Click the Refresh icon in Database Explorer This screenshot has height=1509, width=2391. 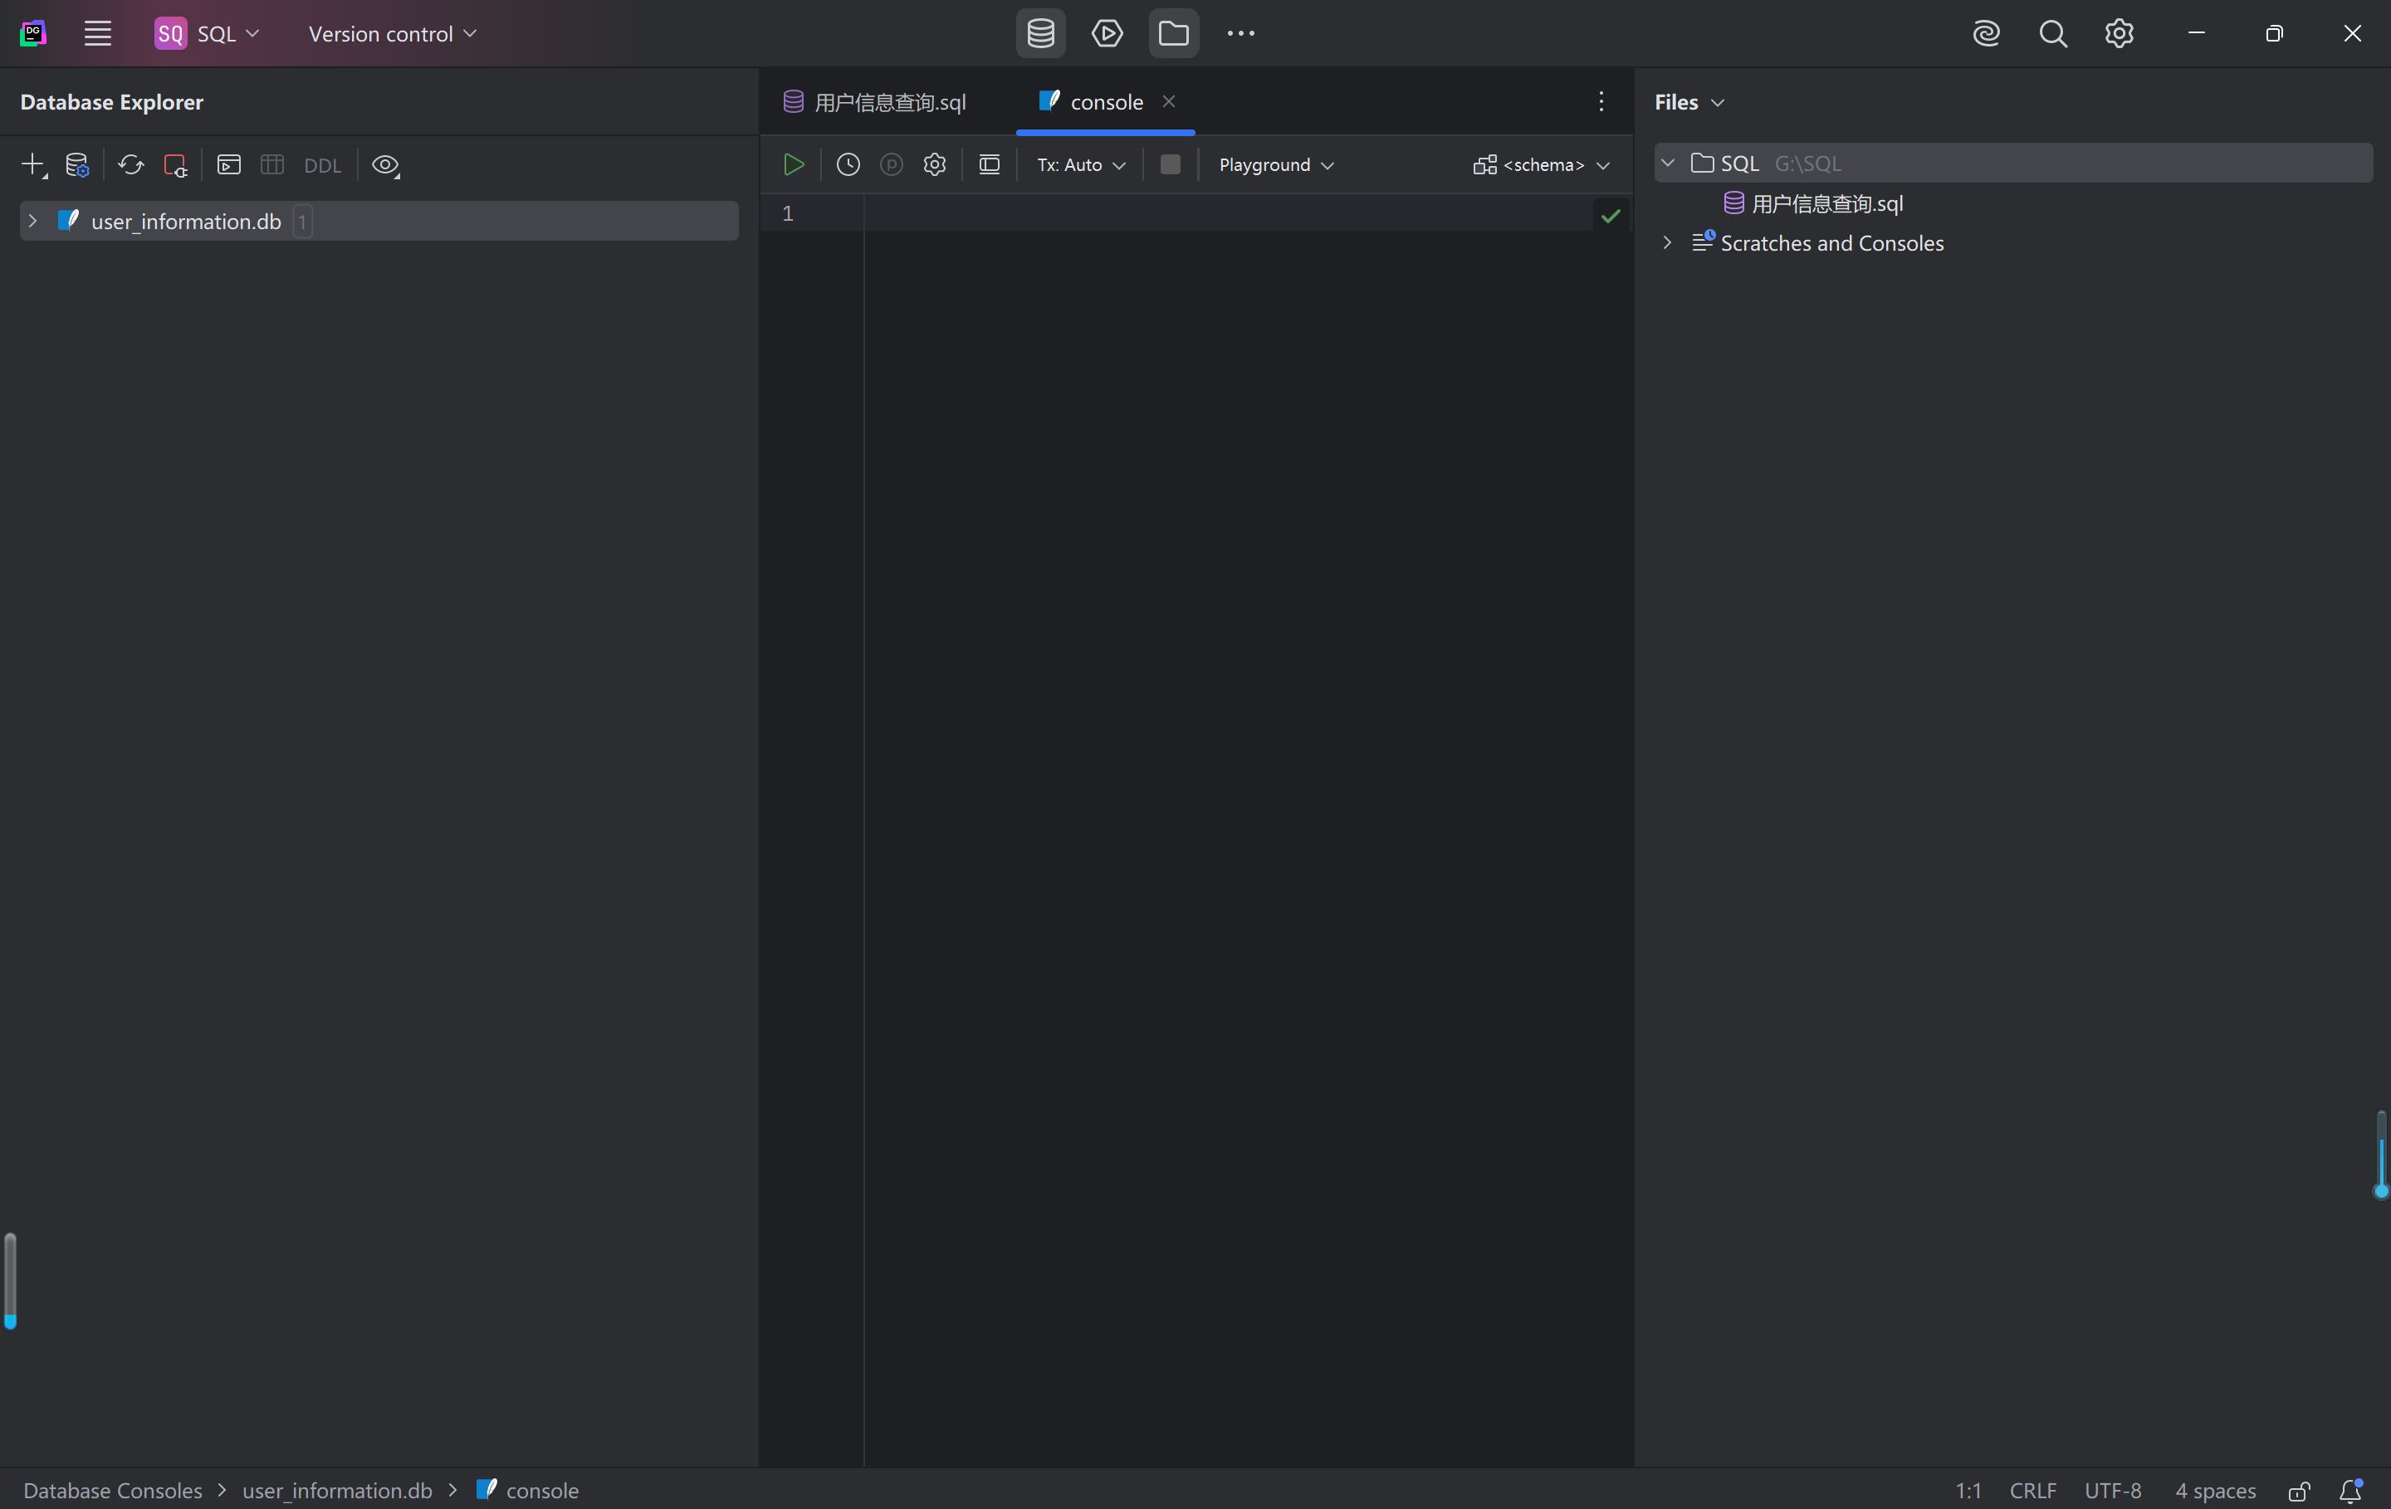tap(130, 165)
